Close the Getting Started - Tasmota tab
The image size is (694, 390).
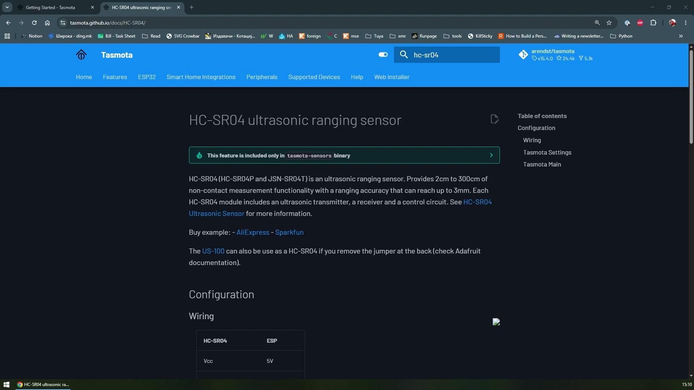click(93, 7)
